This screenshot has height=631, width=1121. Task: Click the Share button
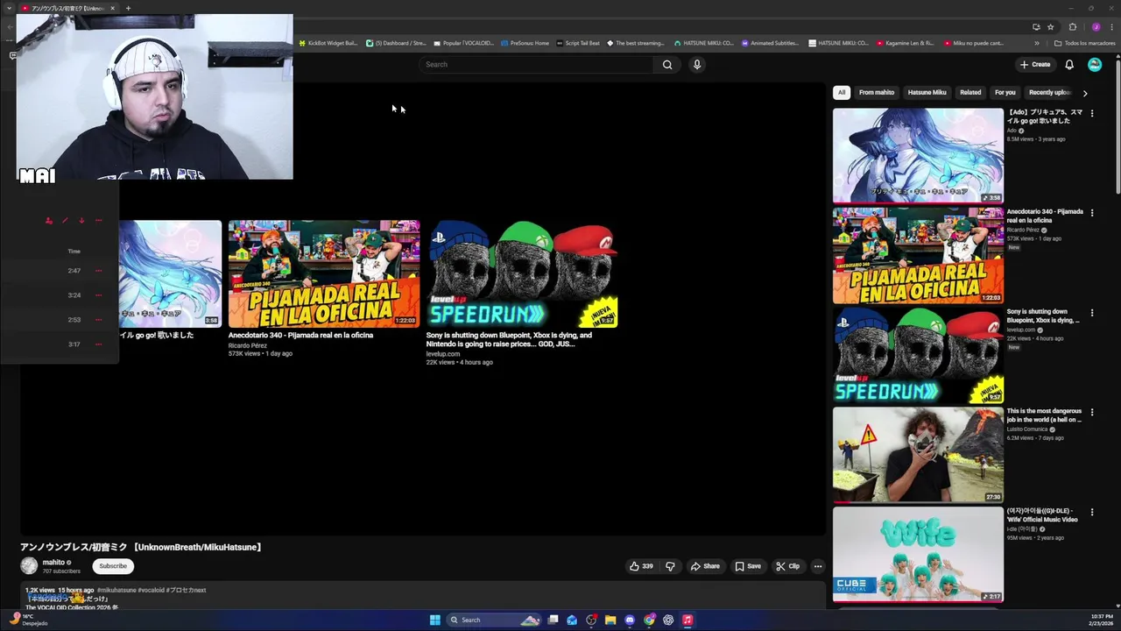coord(705,566)
